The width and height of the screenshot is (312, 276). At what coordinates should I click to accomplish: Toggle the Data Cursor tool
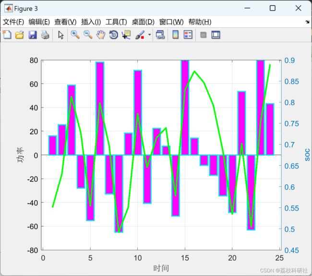(x=126, y=35)
